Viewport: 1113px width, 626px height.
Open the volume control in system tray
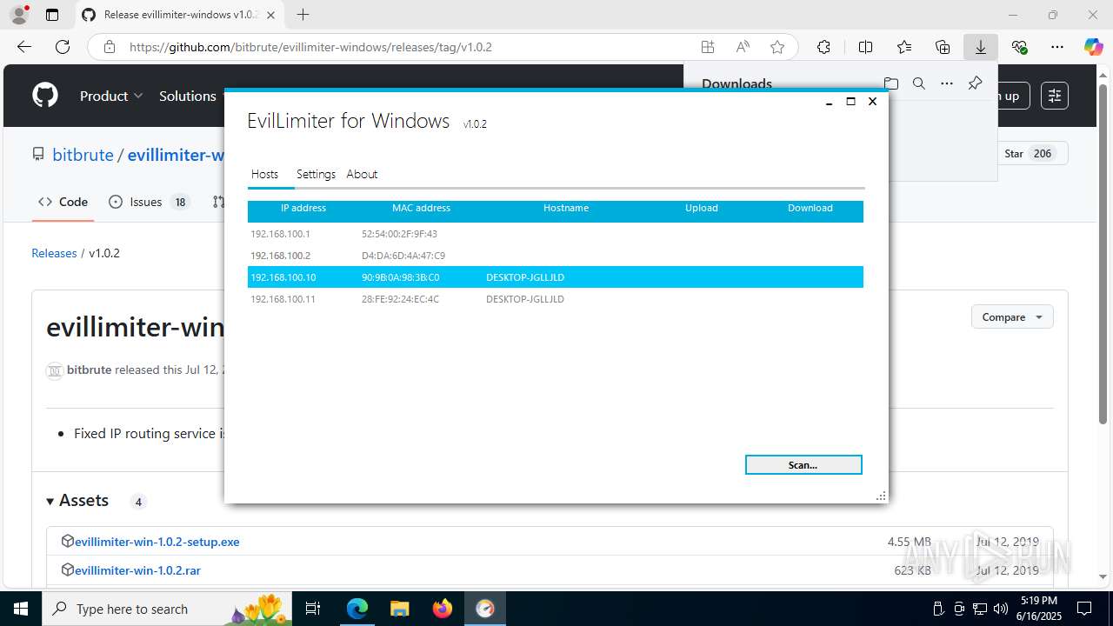tap(1001, 609)
